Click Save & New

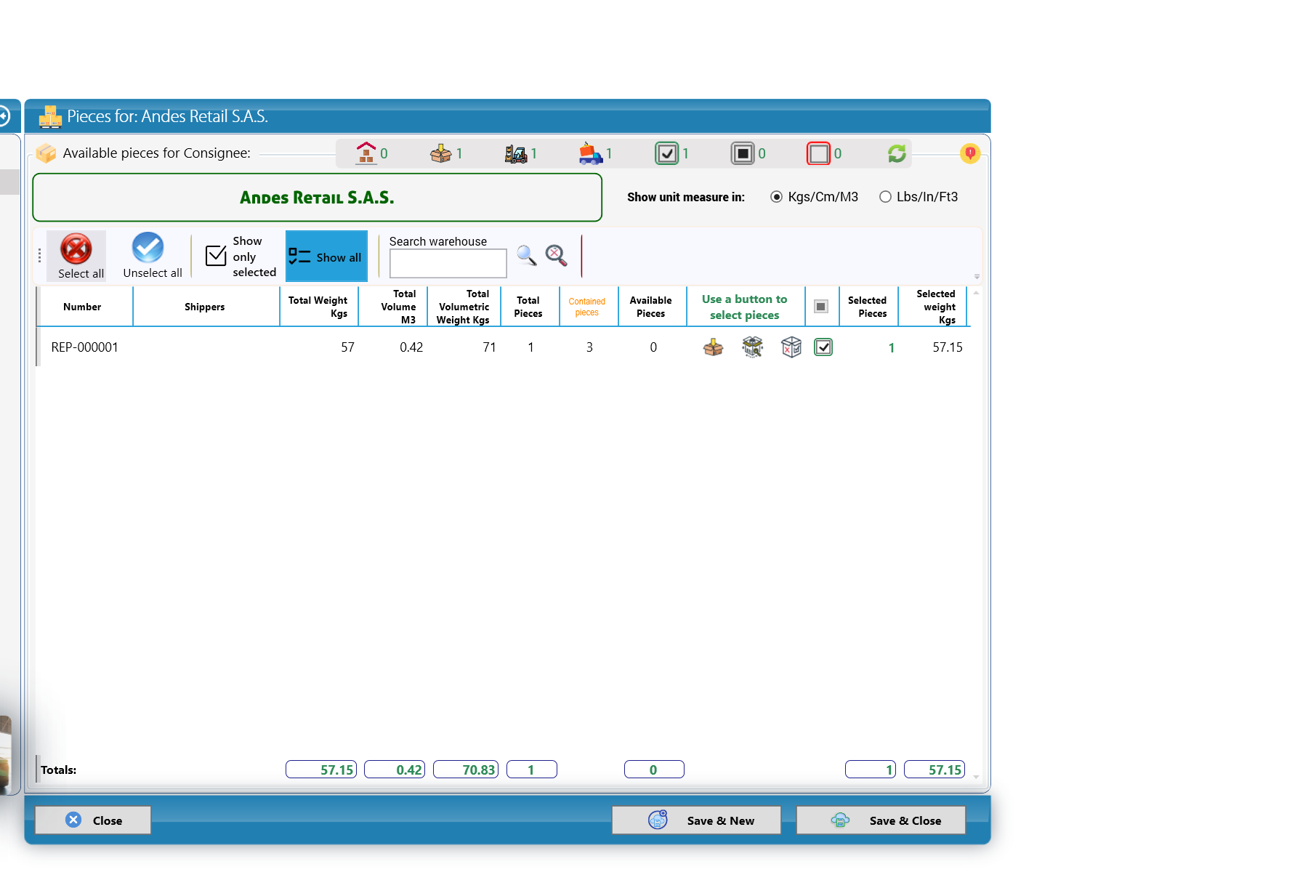point(696,820)
